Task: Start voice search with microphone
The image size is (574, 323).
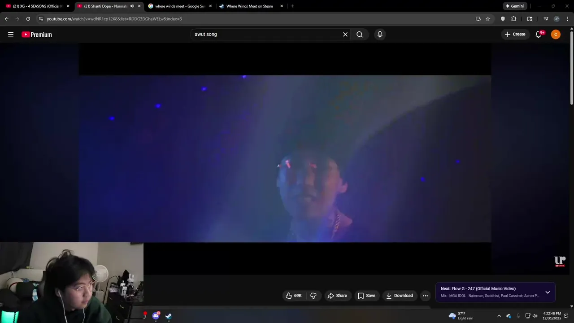Action: click(x=380, y=34)
